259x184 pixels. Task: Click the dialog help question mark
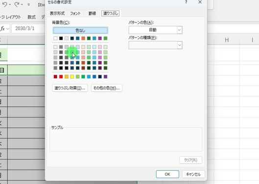pyautogui.click(x=186, y=2)
